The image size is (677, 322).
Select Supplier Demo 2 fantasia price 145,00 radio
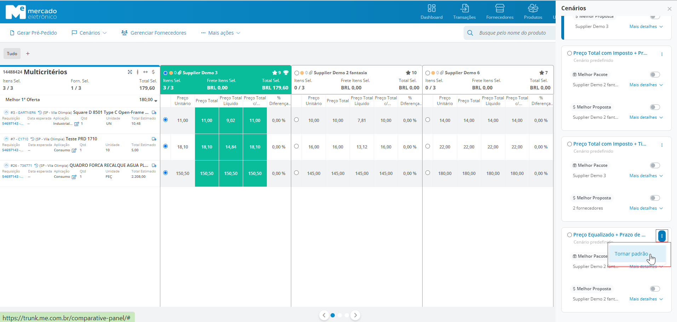297,173
